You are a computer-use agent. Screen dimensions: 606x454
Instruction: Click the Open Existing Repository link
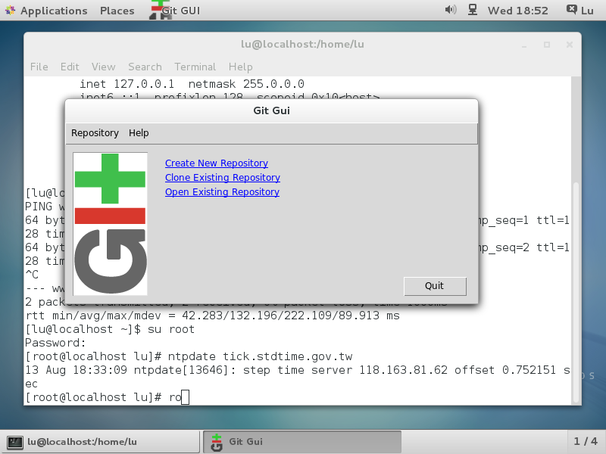click(222, 192)
